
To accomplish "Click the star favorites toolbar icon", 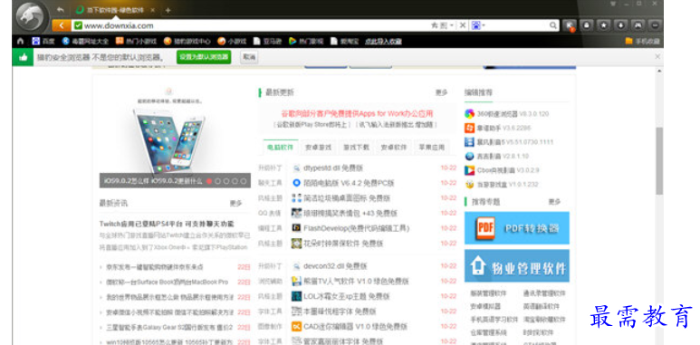I will (604, 25).
